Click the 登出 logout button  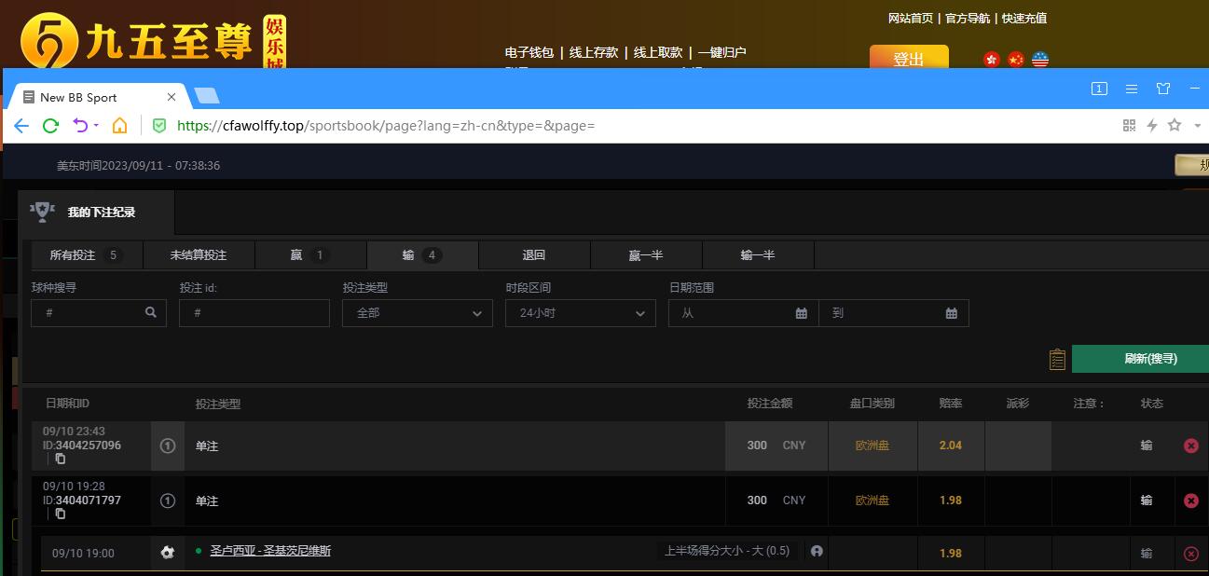pos(908,59)
